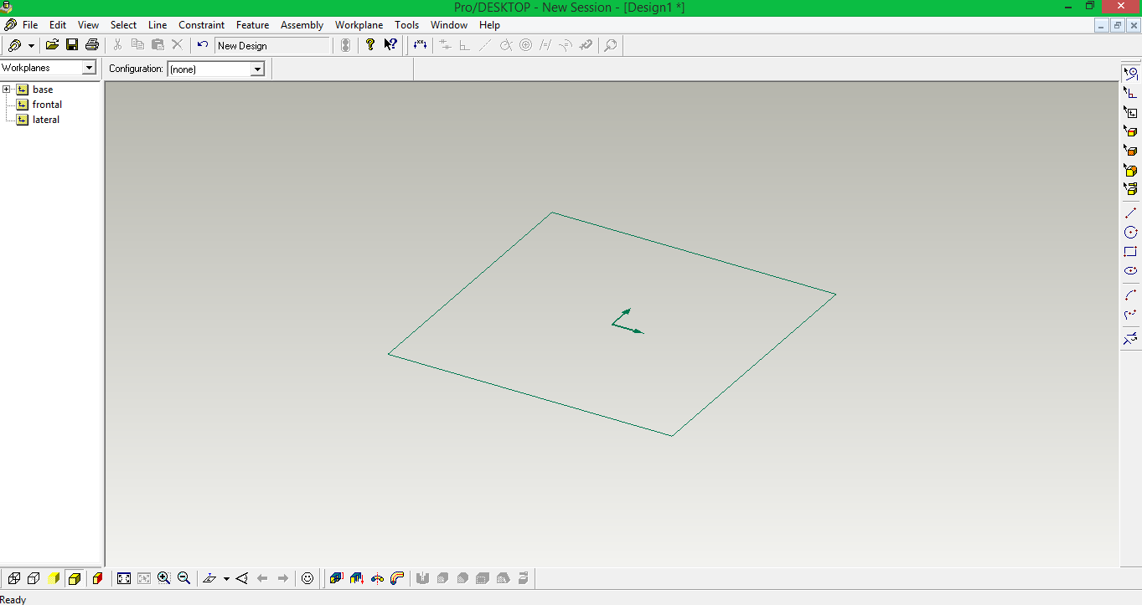Pick the Circle drawing tool

[1130, 233]
